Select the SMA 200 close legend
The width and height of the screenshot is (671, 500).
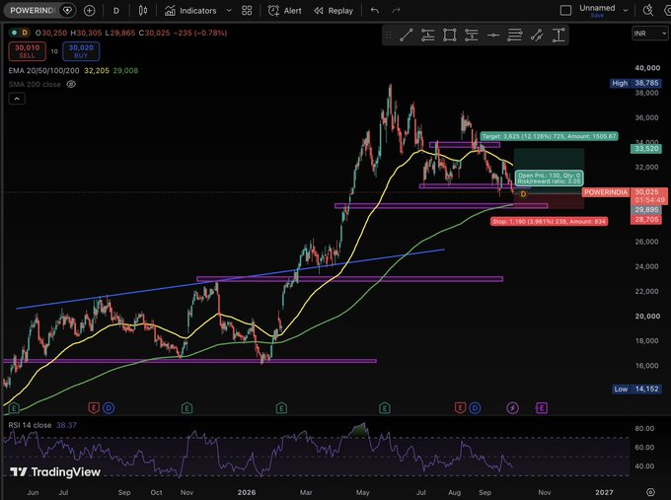[35, 84]
